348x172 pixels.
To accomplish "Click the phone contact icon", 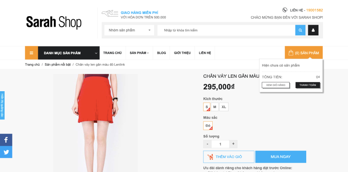I will click(x=285, y=10).
